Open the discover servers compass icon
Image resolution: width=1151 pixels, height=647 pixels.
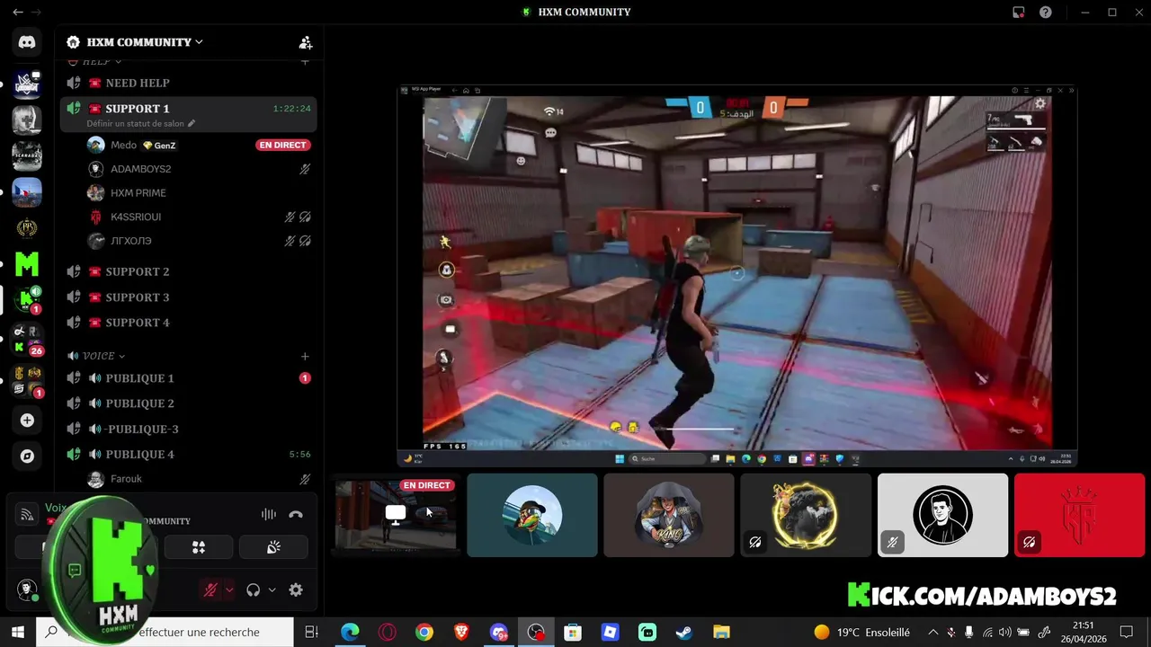(x=27, y=456)
